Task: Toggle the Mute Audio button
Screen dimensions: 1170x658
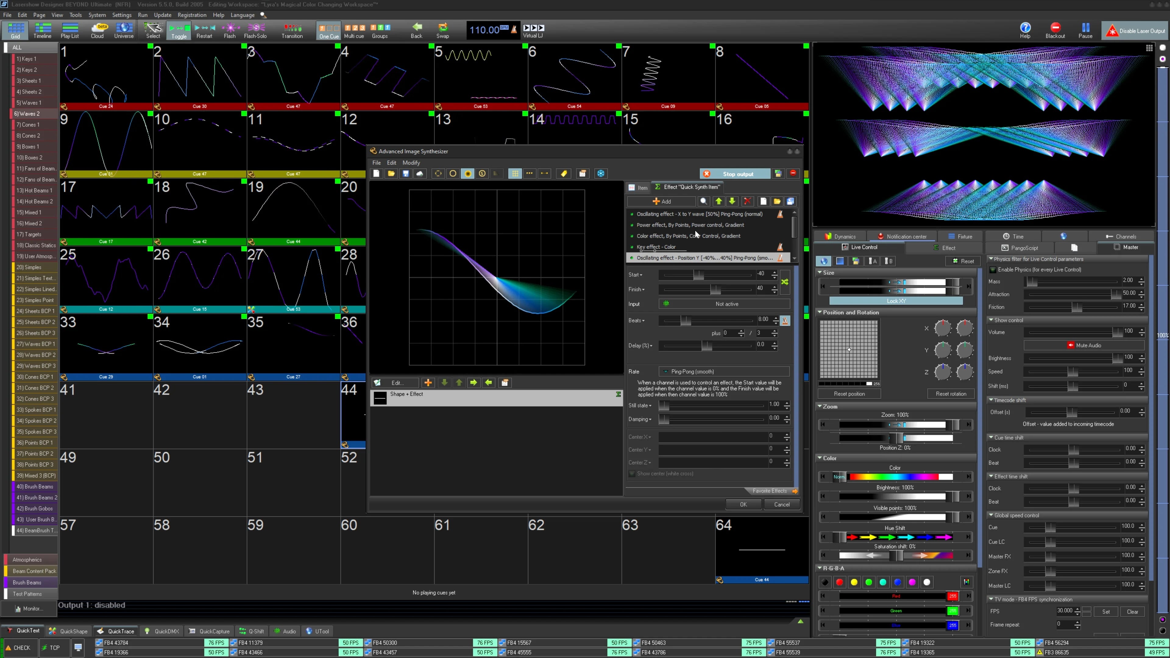Action: (x=1084, y=345)
